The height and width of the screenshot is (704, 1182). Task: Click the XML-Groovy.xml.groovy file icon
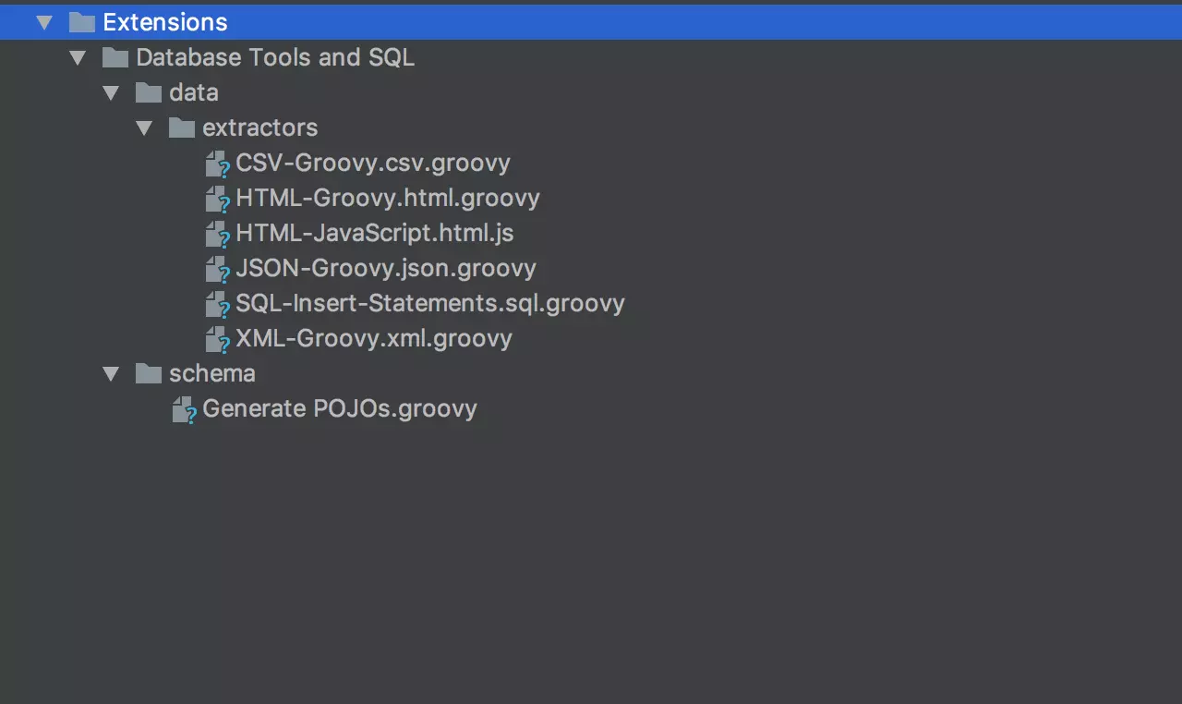tap(216, 340)
